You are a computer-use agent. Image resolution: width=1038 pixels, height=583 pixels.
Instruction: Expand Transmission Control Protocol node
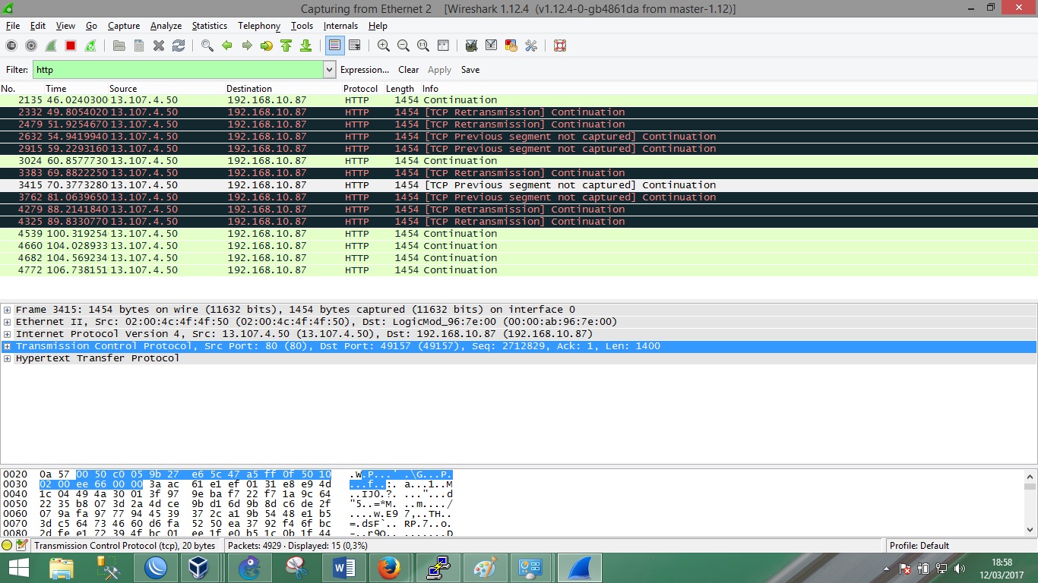[x=7, y=346]
